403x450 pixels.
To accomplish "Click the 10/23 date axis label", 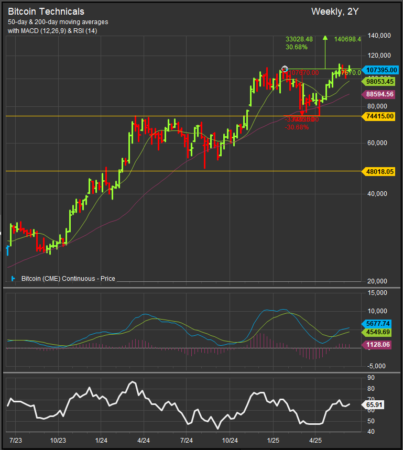I will pos(58,440).
